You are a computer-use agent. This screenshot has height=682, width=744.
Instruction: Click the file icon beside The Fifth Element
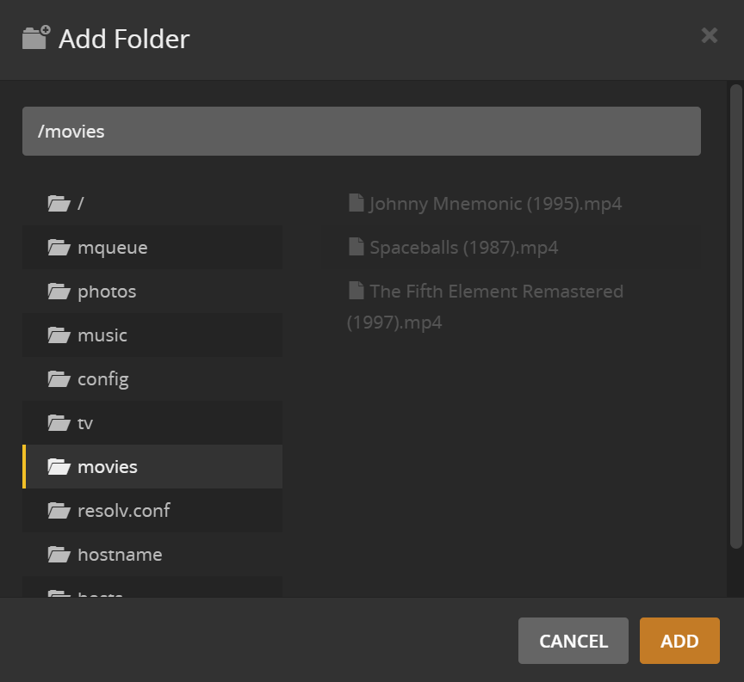356,291
